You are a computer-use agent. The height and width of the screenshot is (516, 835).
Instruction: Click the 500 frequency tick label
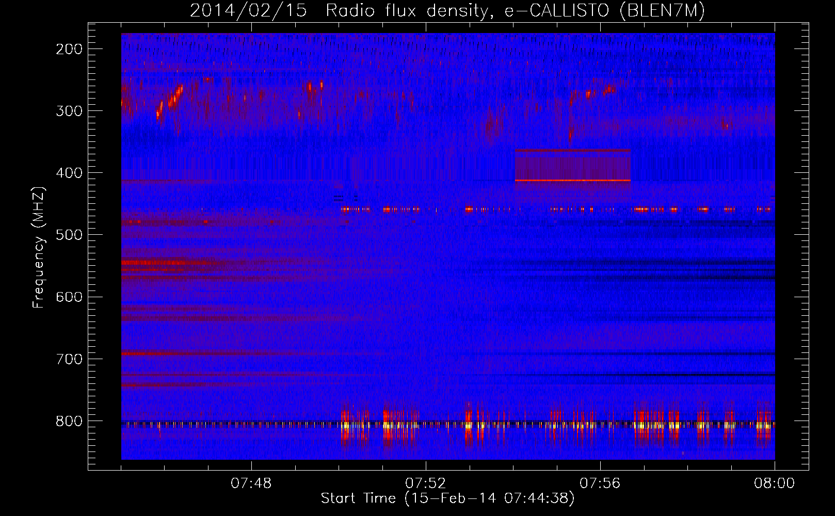coord(69,235)
